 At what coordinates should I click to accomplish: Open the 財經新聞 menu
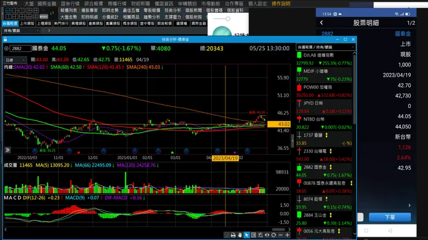point(141,3)
